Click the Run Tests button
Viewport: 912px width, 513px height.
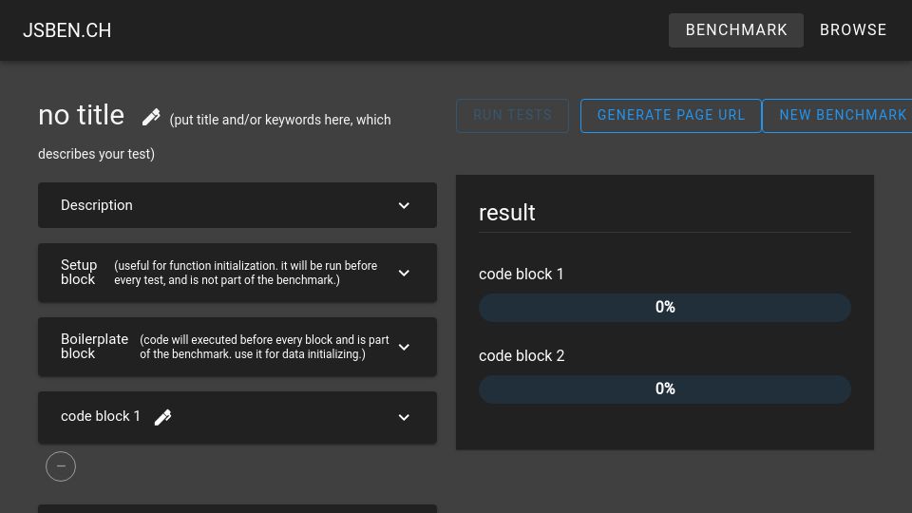point(512,115)
